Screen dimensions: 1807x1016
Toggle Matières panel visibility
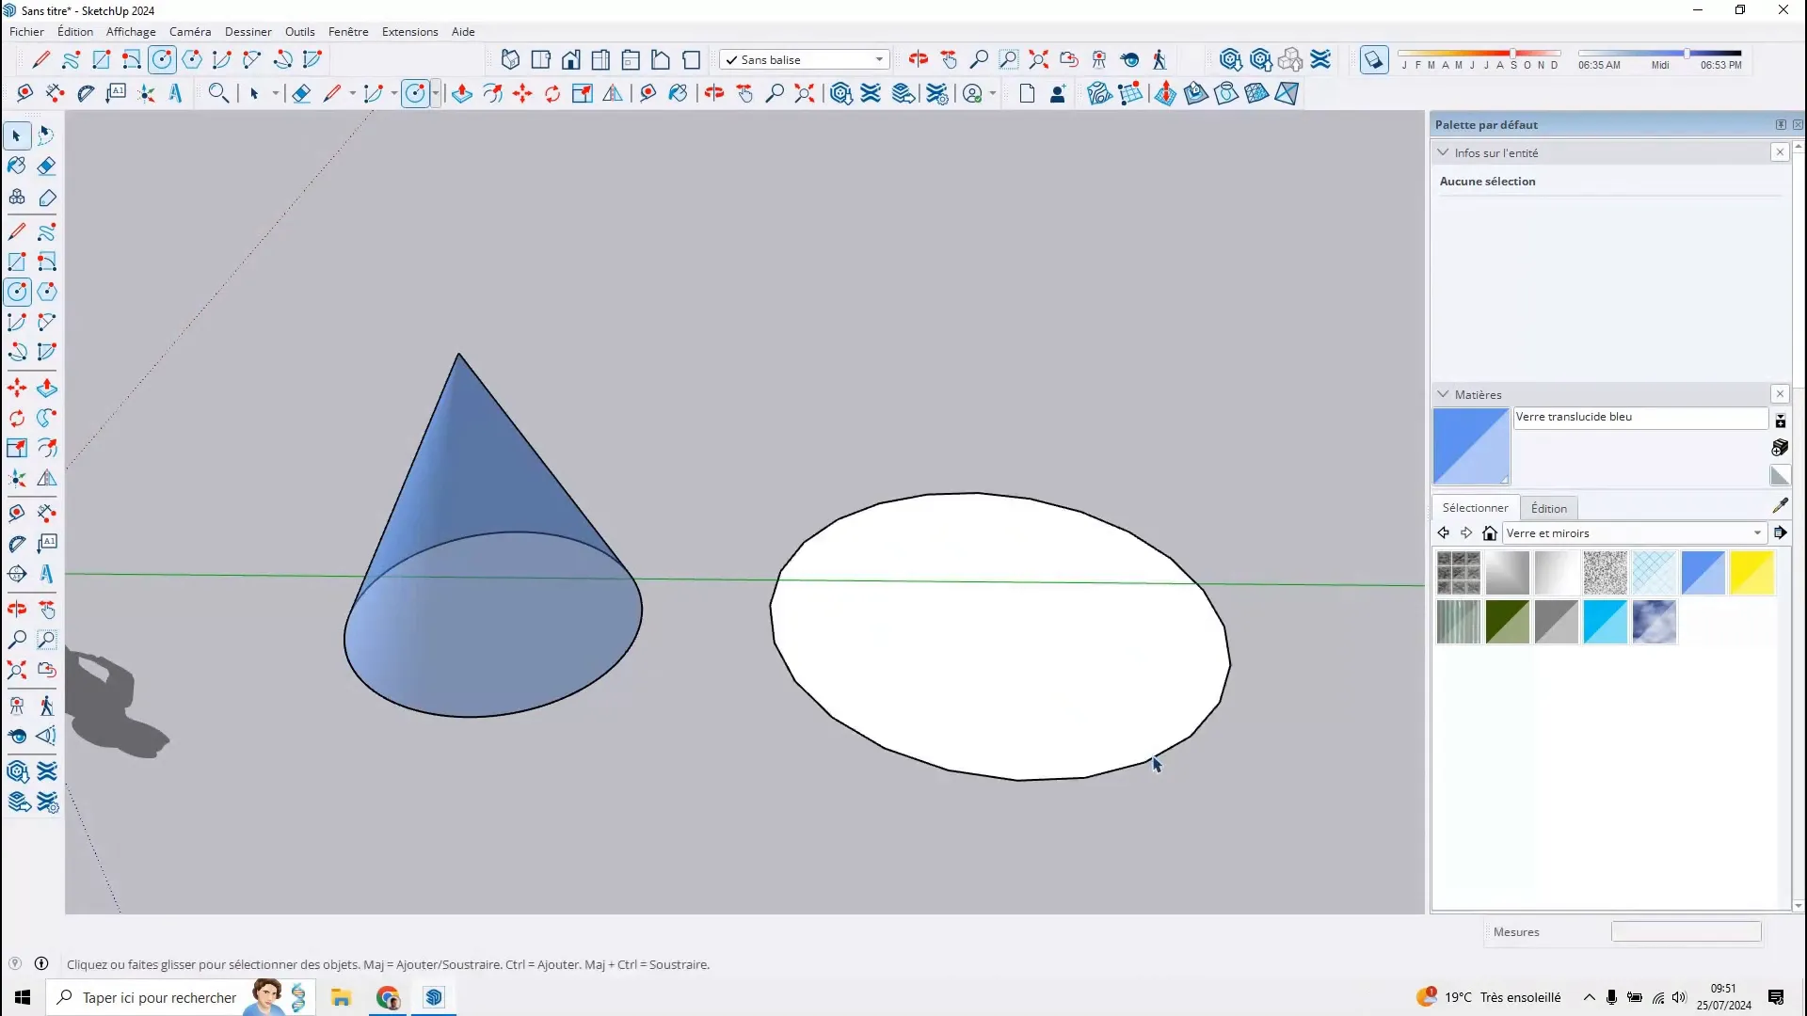pyautogui.click(x=1444, y=394)
